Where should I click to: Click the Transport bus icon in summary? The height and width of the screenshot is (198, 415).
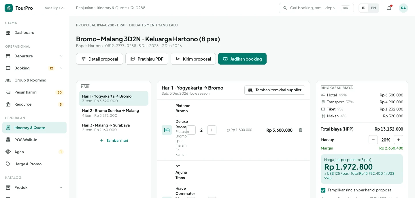pos(323,102)
